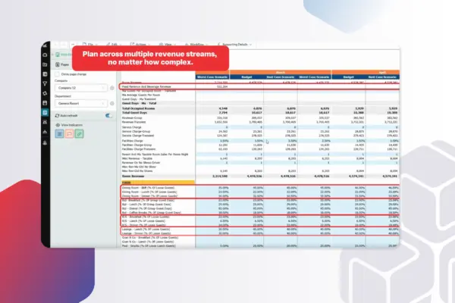Open the File menu
This screenshot has height=303, width=455.
pos(89,45)
